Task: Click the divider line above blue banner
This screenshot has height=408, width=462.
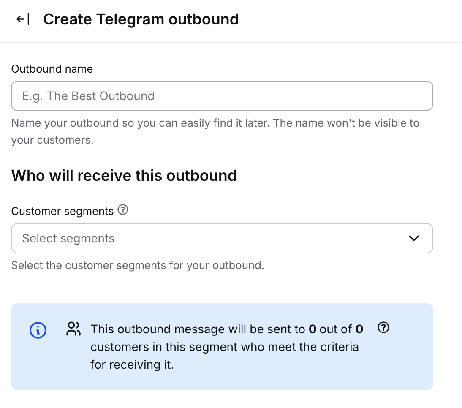Action: pyautogui.click(x=222, y=291)
